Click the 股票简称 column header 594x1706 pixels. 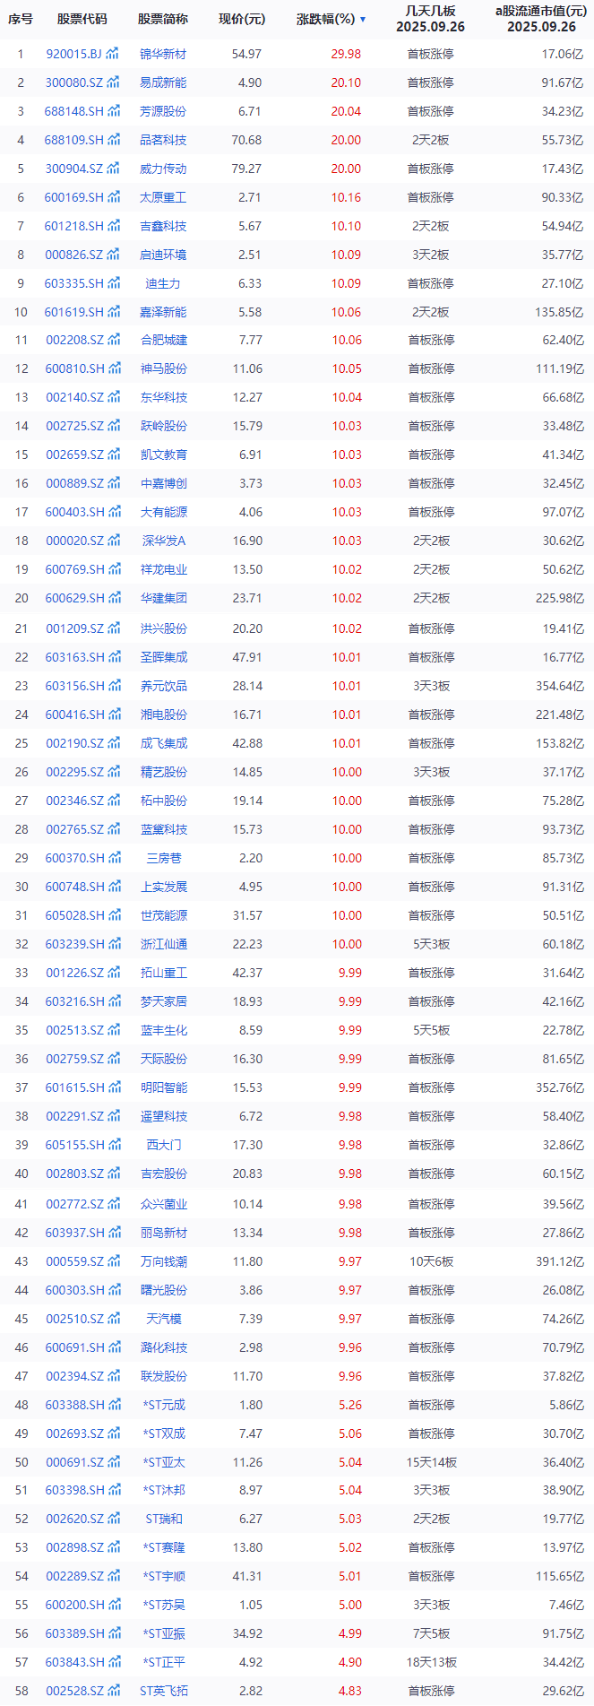163,19
